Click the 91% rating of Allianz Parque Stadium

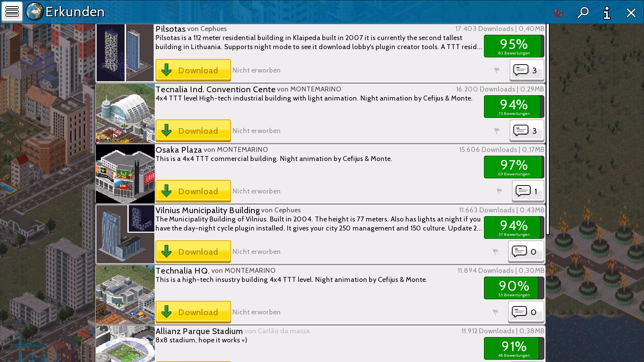514,348
